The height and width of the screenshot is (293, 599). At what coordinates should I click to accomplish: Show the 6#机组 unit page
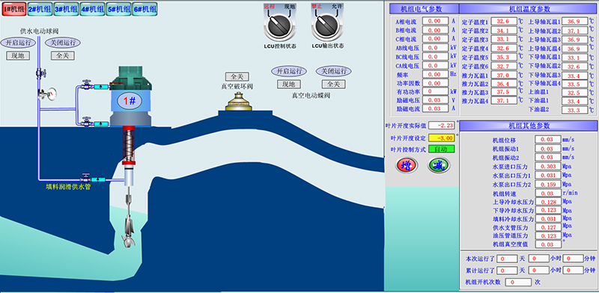tap(145, 9)
